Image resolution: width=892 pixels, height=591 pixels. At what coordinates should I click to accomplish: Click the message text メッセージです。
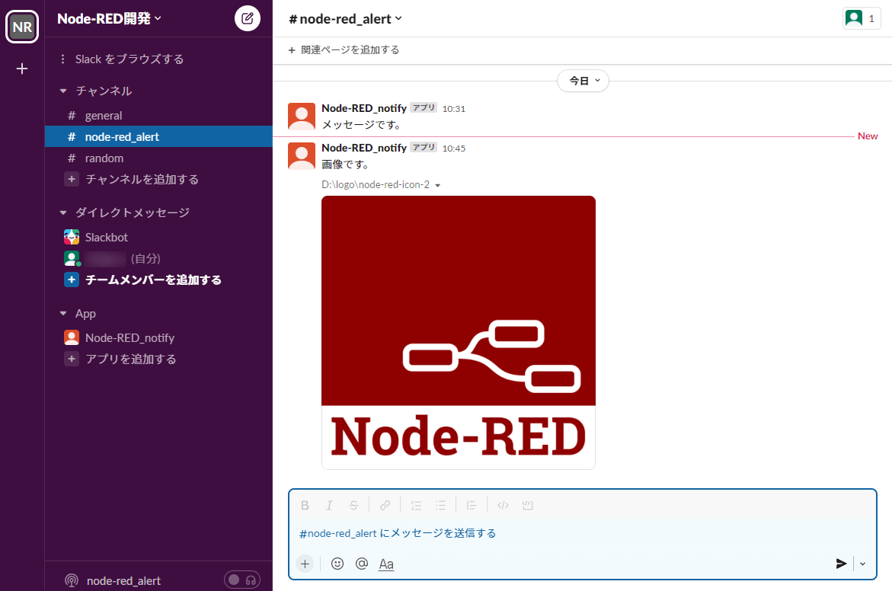[362, 125]
